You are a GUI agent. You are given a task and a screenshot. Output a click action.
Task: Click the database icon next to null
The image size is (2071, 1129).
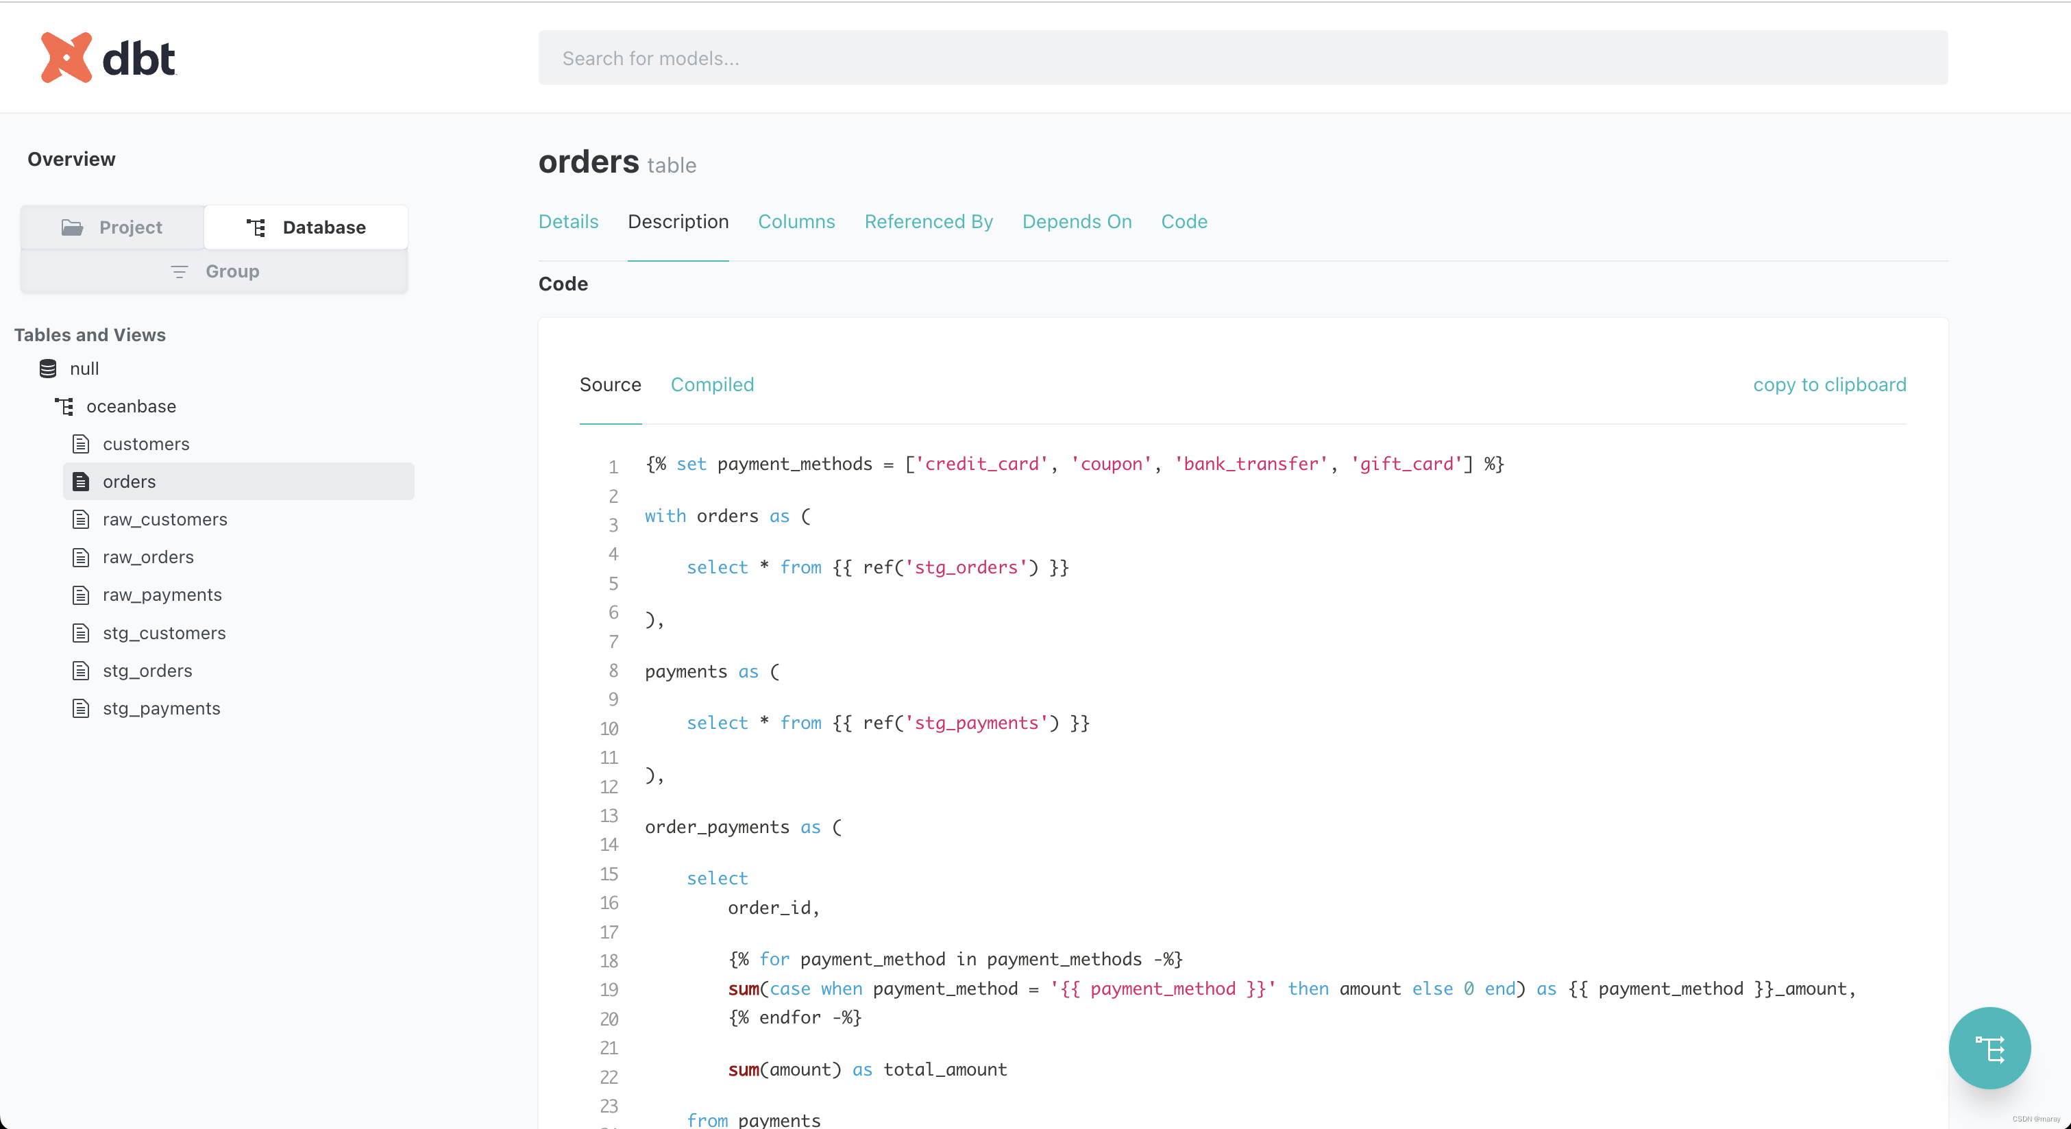[48, 369]
